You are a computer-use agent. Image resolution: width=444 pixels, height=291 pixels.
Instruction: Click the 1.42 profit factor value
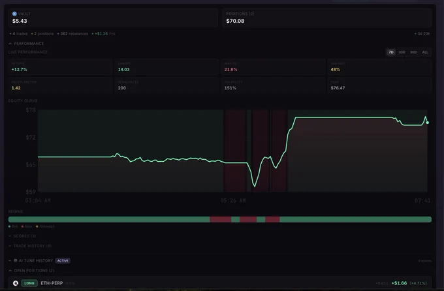(16, 88)
